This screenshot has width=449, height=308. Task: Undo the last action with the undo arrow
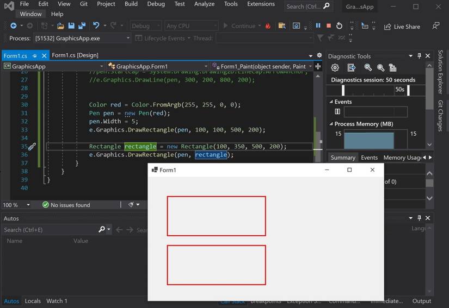point(96,26)
